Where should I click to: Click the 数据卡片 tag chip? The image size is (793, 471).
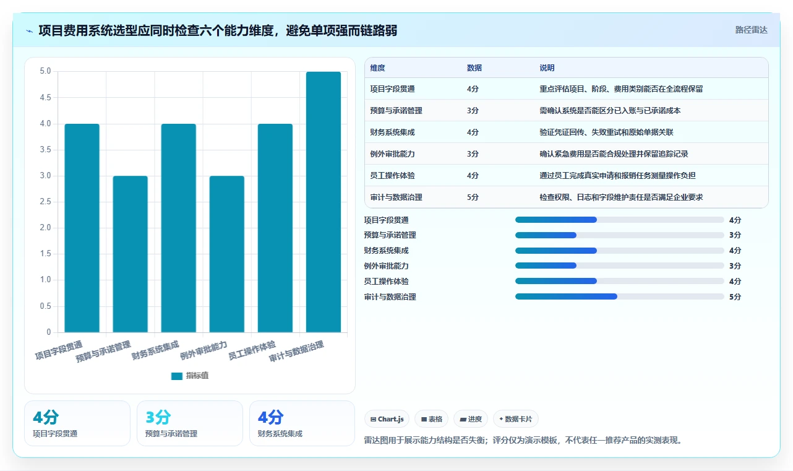(516, 419)
